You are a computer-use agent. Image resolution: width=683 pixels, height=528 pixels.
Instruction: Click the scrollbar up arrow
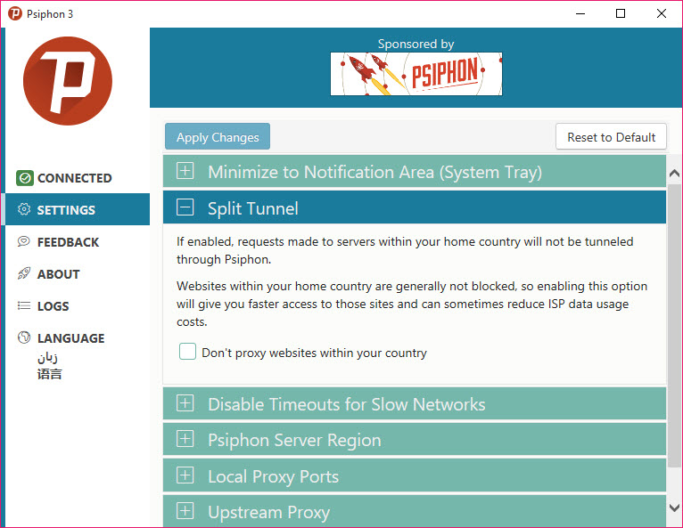pos(674,174)
